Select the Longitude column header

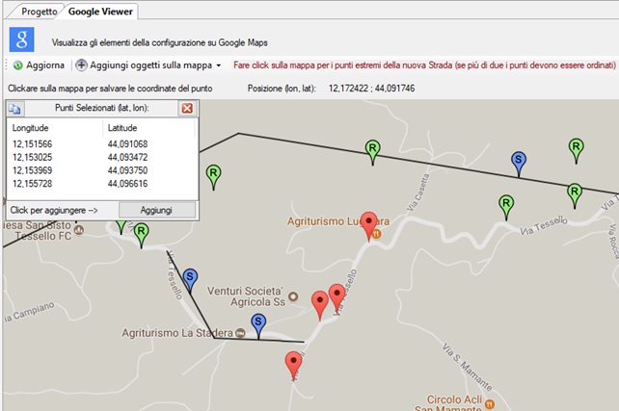point(31,128)
